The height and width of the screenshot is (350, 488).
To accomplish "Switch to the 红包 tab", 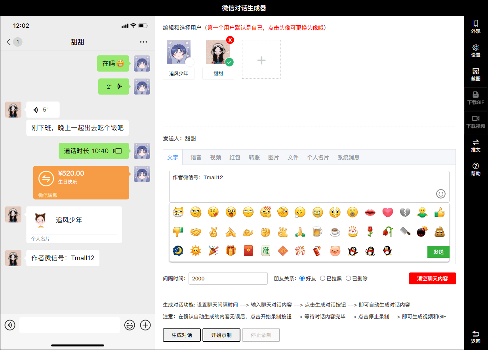I will click(x=234, y=157).
